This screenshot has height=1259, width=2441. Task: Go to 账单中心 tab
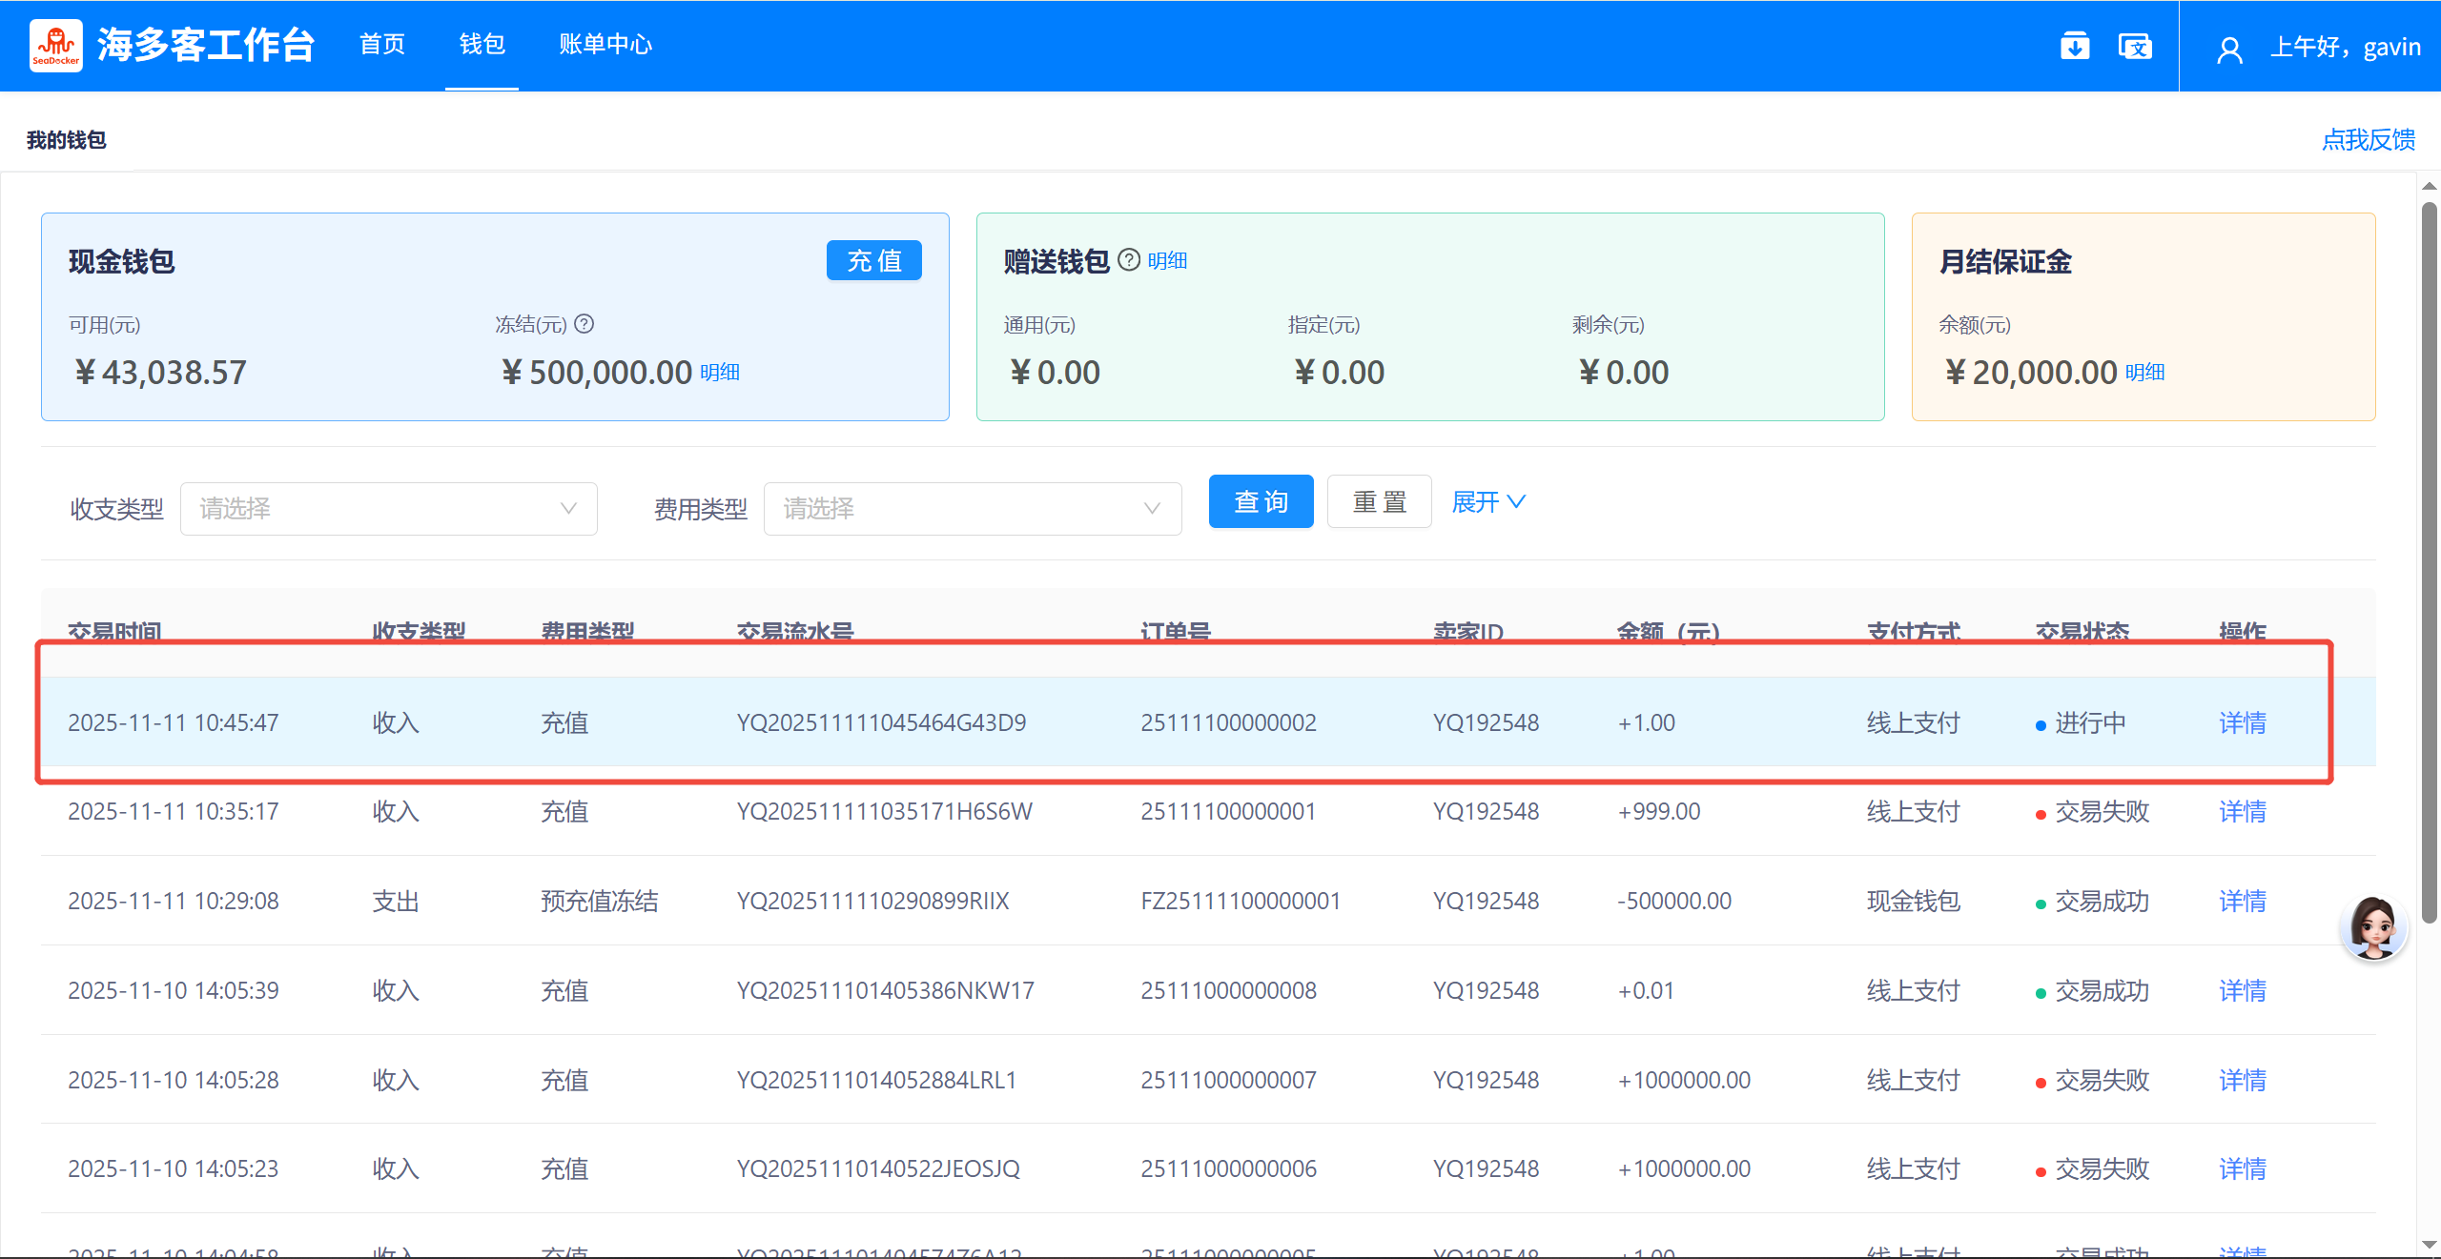(605, 45)
